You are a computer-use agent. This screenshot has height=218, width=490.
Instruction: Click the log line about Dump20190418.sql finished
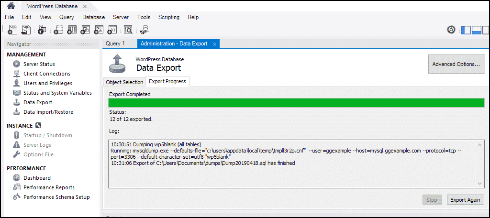(x=203, y=163)
